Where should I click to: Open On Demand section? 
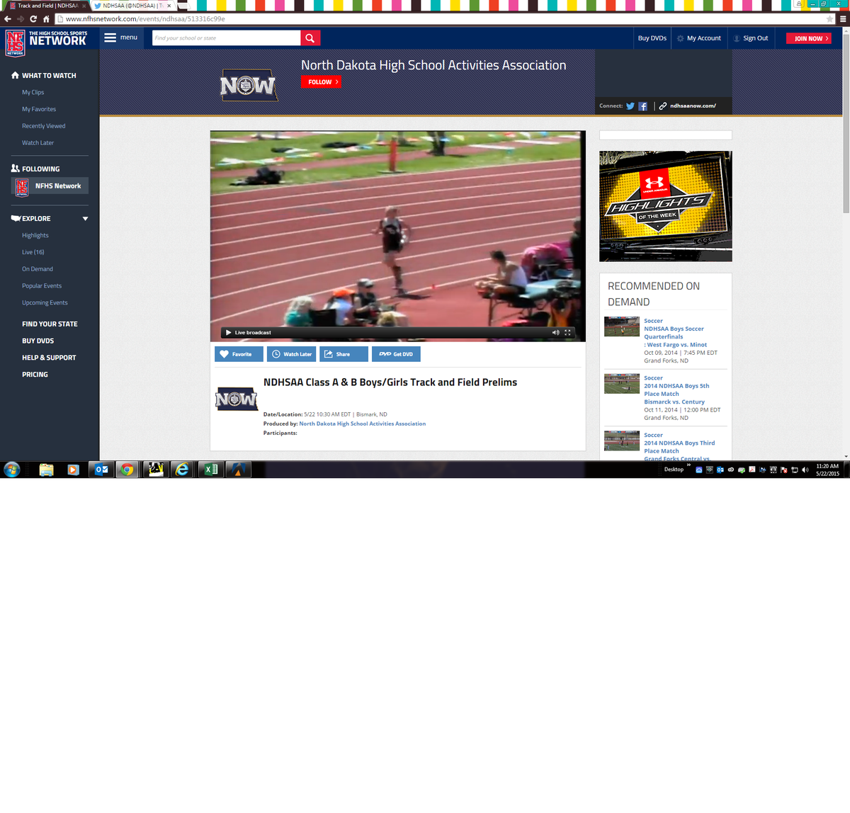(x=38, y=269)
